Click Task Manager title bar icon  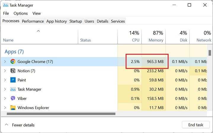pyautogui.click(x=5, y=5)
